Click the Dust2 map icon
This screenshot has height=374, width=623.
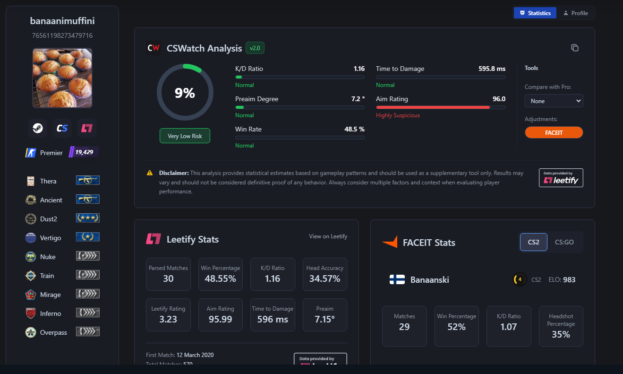coord(31,219)
